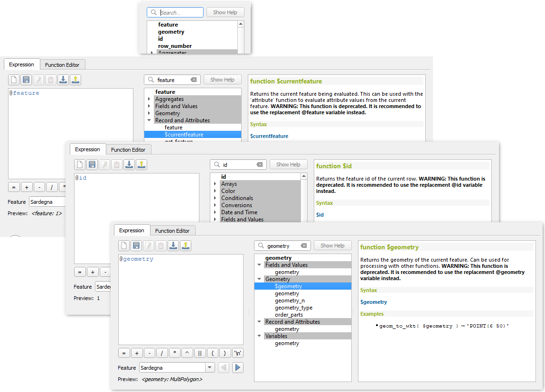The height and width of the screenshot is (392, 545).
Task: Collapse the Variables group in the geometry tree
Action: coord(259,336)
